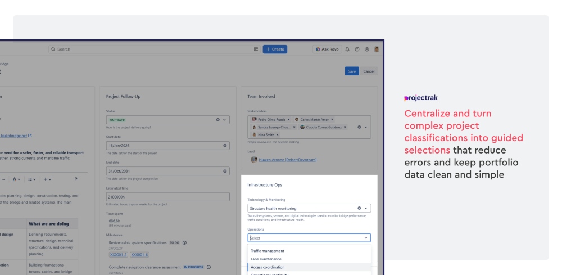Screen dimensions: 562x275
Task: Clear the Start date 16/Jan/2026
Action: coord(225,146)
